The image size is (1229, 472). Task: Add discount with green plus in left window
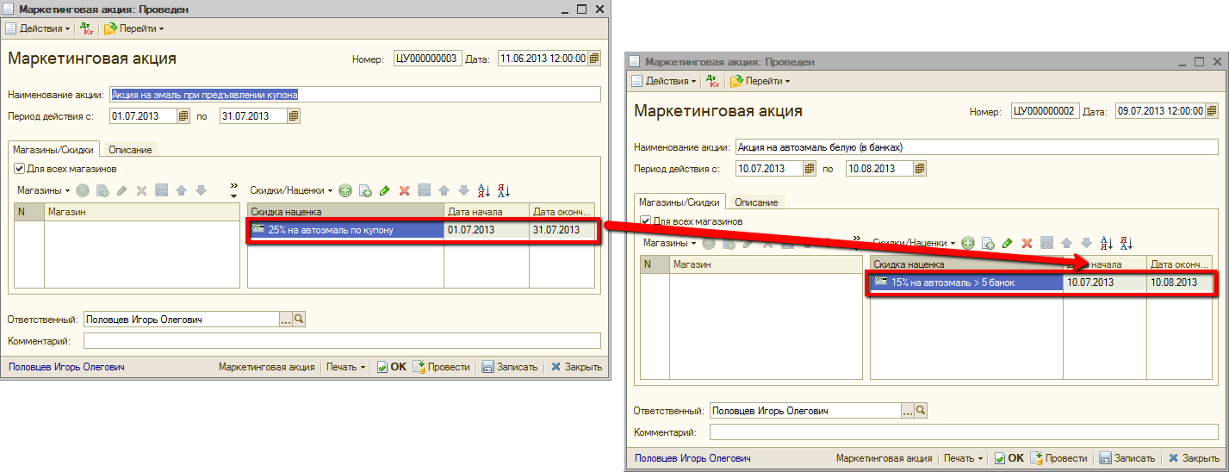tap(345, 190)
